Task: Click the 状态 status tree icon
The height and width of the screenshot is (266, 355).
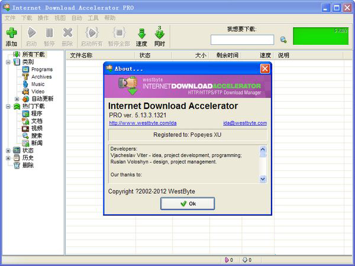Action: [17, 150]
